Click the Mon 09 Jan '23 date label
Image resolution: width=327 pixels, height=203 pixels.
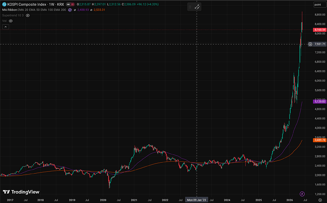point(197,200)
